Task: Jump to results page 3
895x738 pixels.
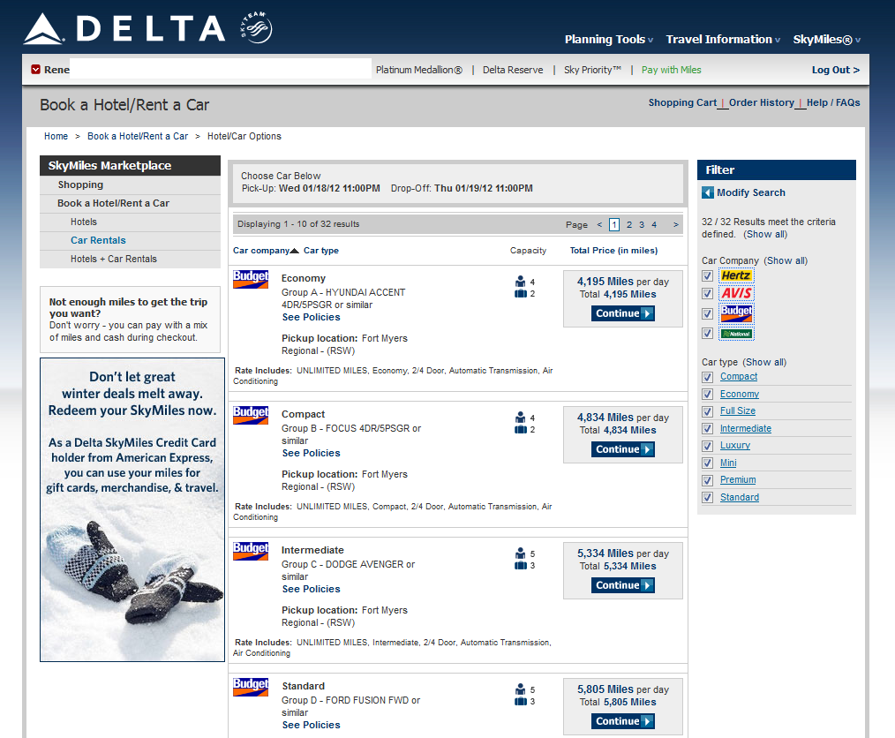Action: pyautogui.click(x=642, y=224)
